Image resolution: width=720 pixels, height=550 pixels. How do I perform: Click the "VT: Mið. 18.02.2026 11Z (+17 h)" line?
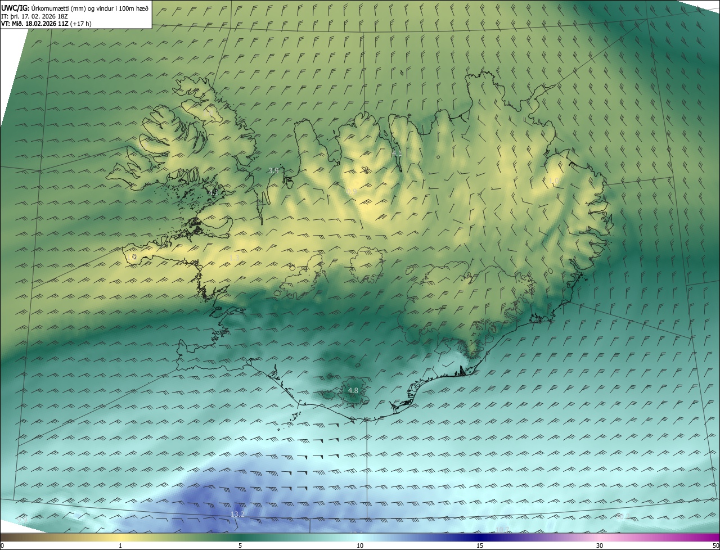tap(46, 24)
